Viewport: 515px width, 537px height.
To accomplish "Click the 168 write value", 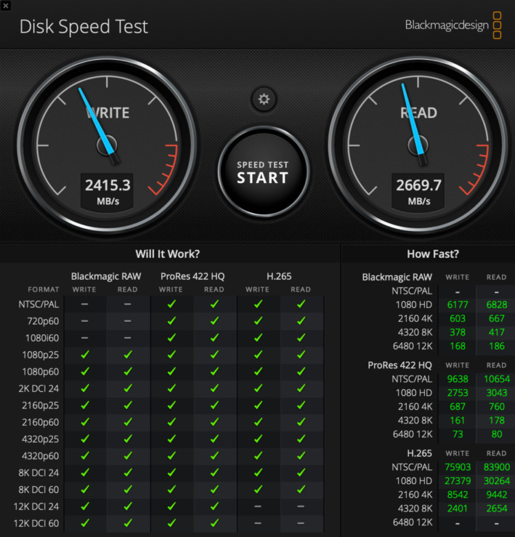I will (x=457, y=346).
